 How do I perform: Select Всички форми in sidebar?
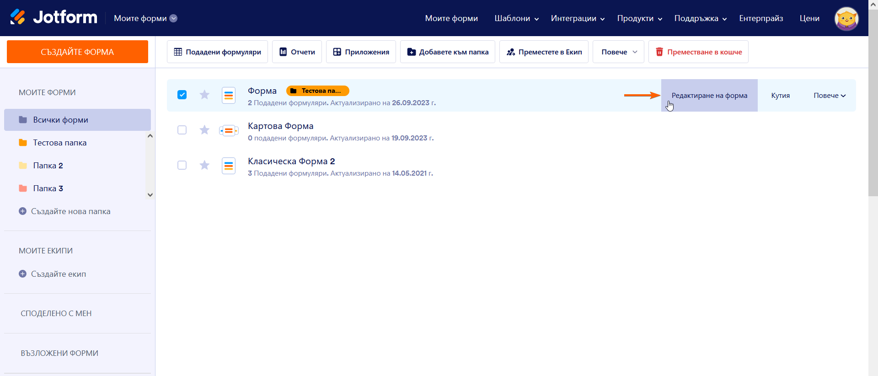pos(77,120)
